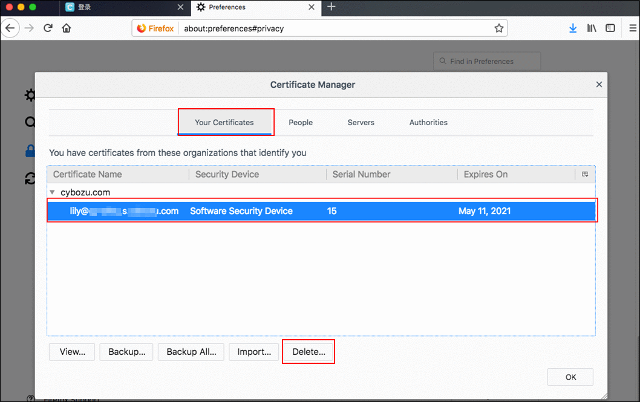Select the lily@ certificate row

[321, 211]
